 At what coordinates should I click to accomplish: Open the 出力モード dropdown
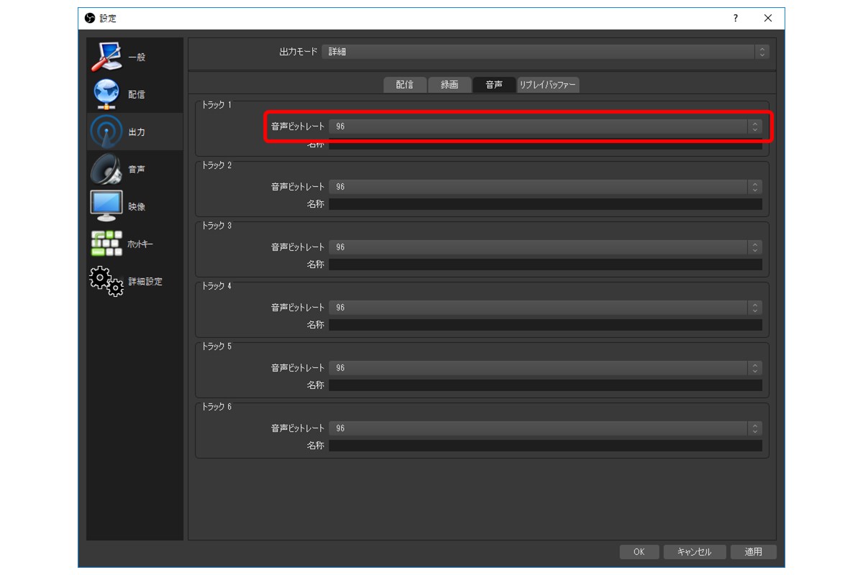point(545,52)
